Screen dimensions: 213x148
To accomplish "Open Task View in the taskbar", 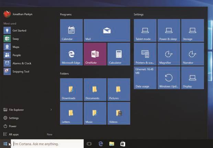I will [89, 144].
